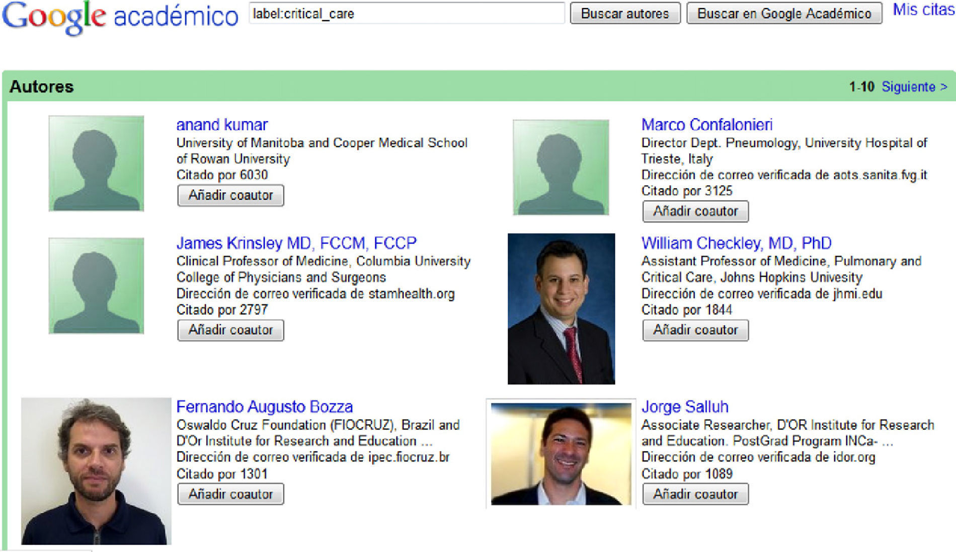Screen dimensions: 956x552
Task: Go to next page via Siguiente
Action: [x=914, y=87]
